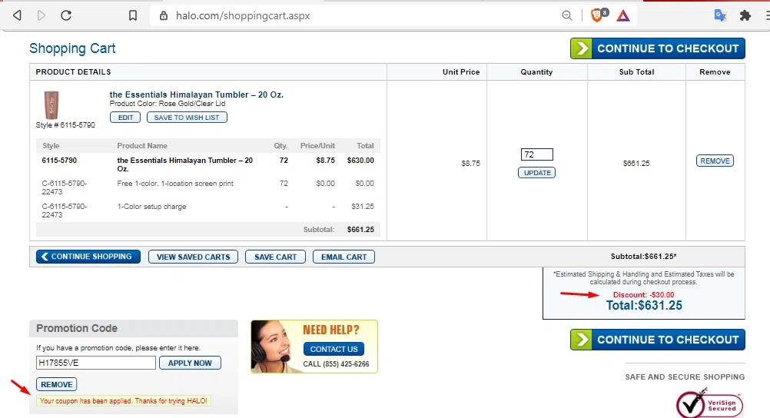
Task: Click the browser forward arrow
Action: [x=41, y=15]
